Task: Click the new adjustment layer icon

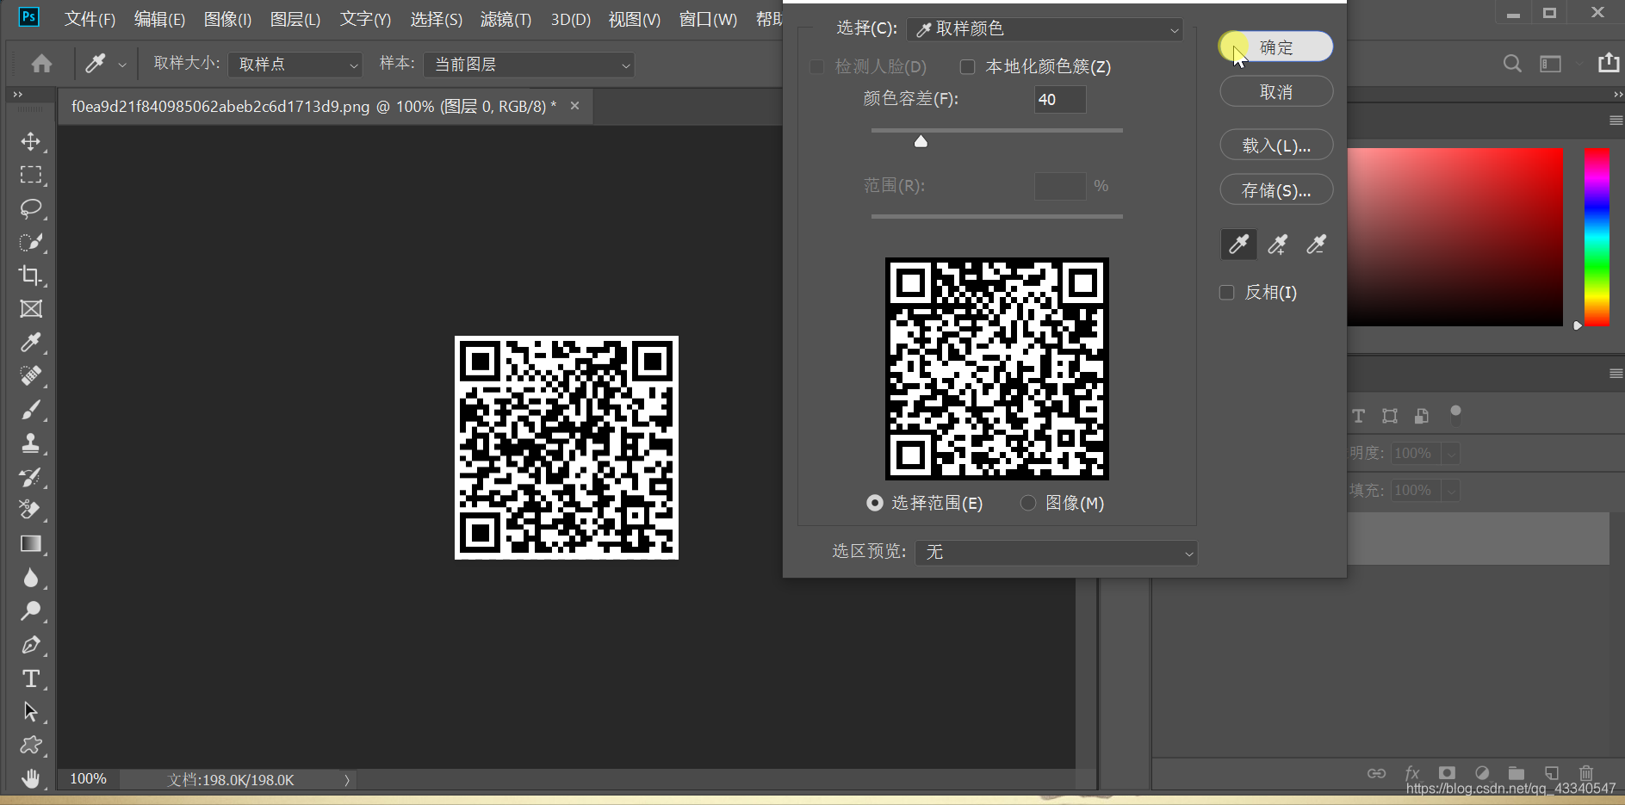Action: (x=1482, y=773)
